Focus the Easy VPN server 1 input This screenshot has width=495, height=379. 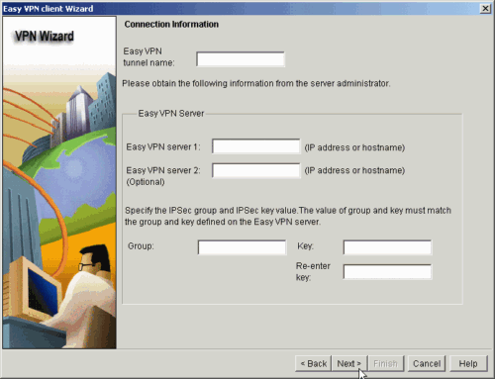click(256, 146)
